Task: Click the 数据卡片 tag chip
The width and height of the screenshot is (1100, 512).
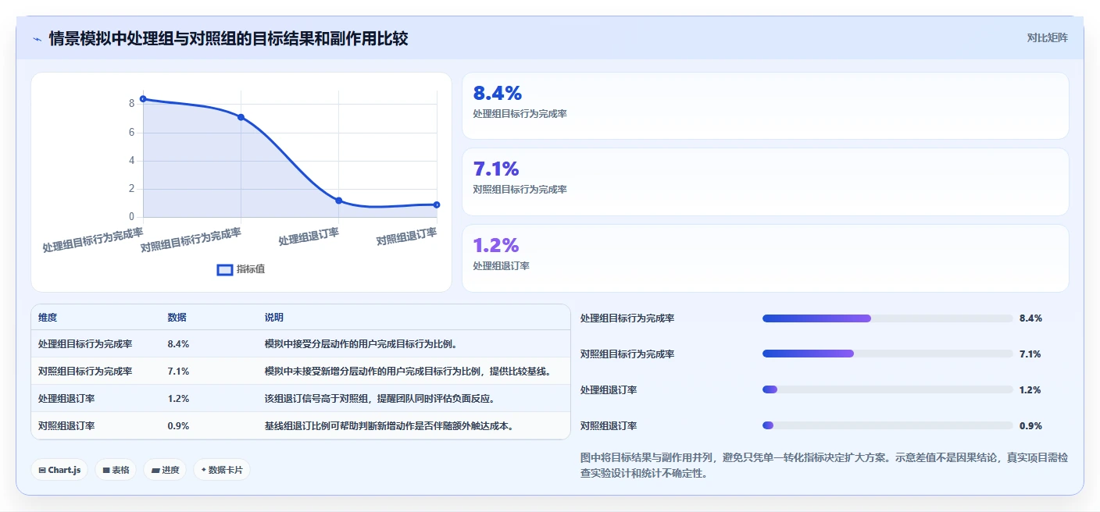Action: click(222, 470)
